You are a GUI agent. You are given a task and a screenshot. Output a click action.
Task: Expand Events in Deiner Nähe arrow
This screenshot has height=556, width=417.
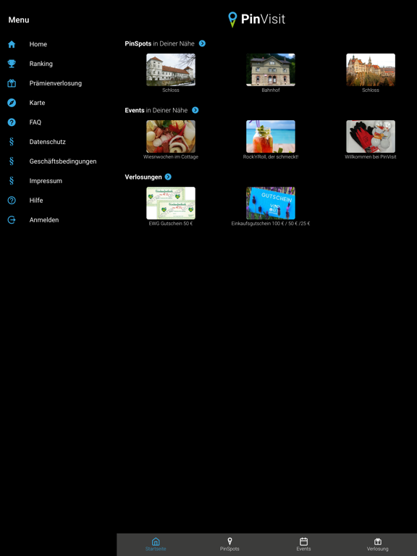pyautogui.click(x=195, y=110)
